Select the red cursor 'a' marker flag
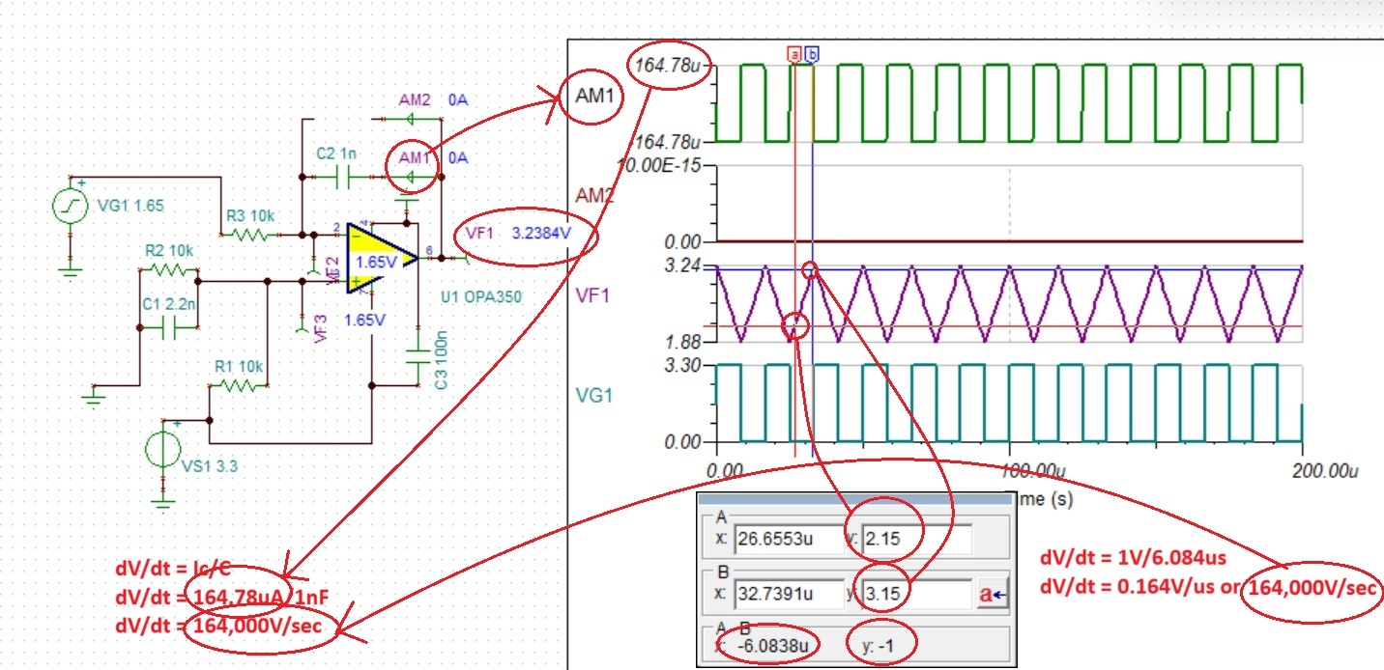Image resolution: width=1384 pixels, height=670 pixels. [x=795, y=55]
